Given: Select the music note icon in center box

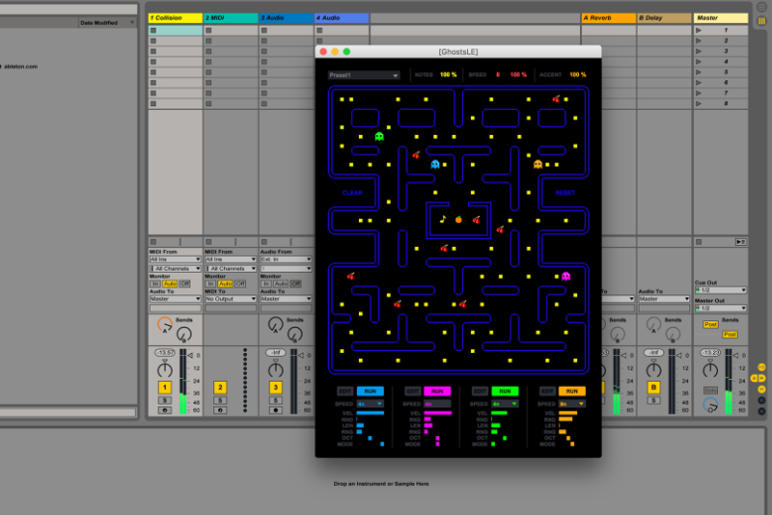Looking at the screenshot, I should [x=442, y=219].
